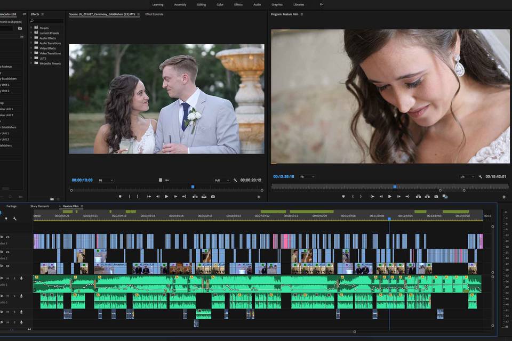The image size is (512, 341).
Task: Click the Drag Audio Only icon in Source monitor
Action: [x=167, y=180]
